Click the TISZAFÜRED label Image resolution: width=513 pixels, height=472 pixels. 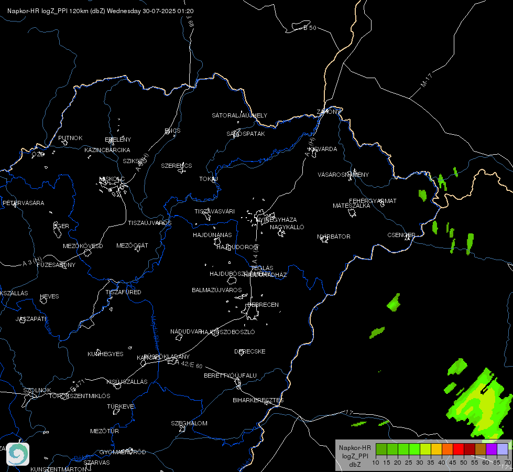coord(123,292)
